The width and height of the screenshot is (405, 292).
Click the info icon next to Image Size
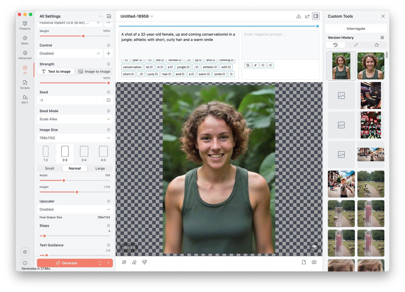108,130
